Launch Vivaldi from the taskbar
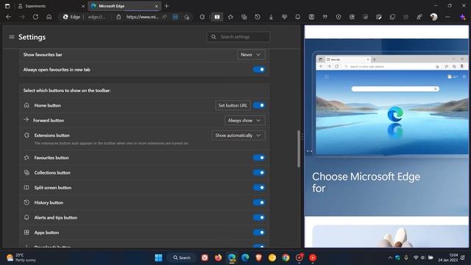471x265 pixels. tap(205, 258)
